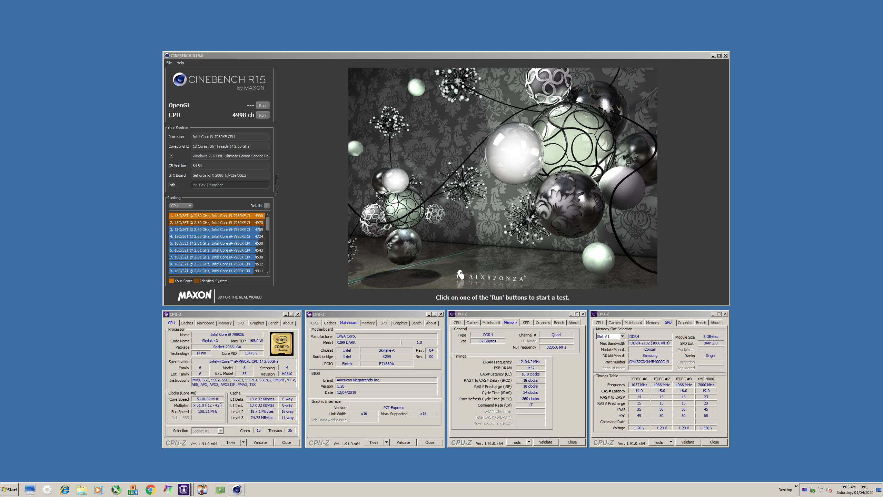Open the Cinebench File menu

[169, 63]
